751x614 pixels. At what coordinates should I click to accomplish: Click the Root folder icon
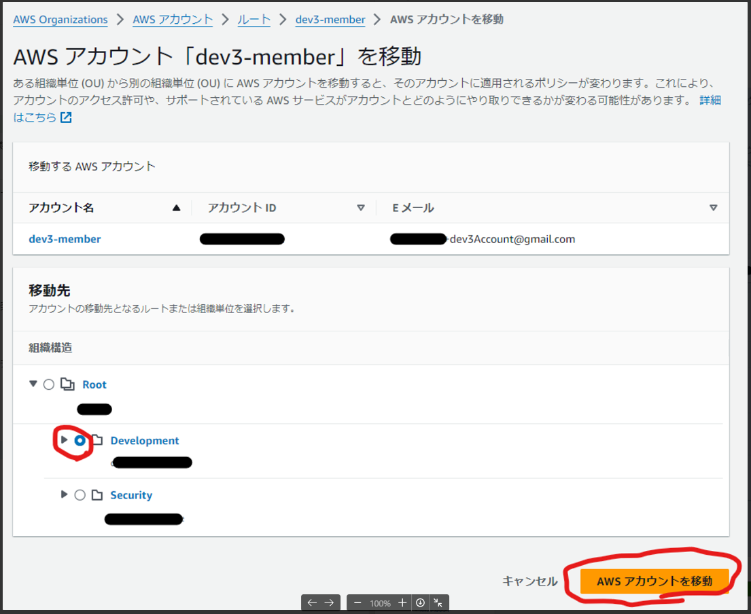pyautogui.click(x=67, y=384)
